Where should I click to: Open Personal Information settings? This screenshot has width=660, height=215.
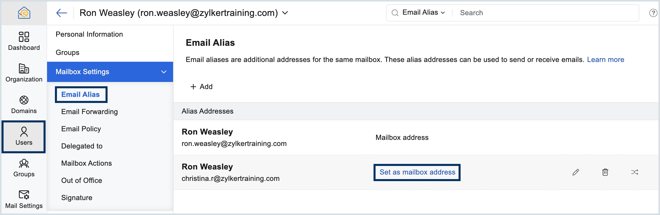point(89,34)
